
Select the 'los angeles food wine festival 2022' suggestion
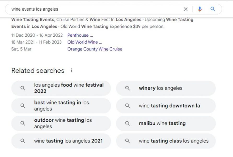(x=69, y=88)
